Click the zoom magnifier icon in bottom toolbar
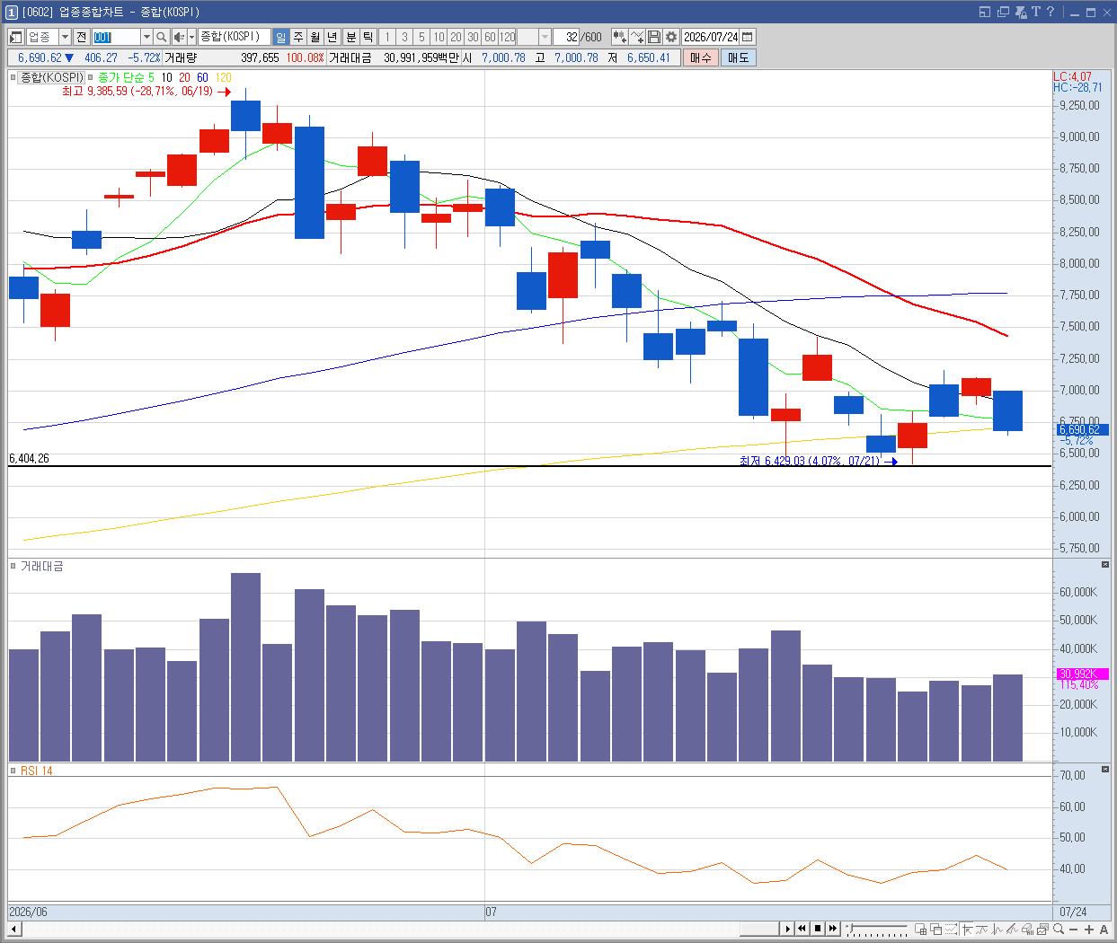Image resolution: width=1117 pixels, height=943 pixels. [x=1059, y=929]
